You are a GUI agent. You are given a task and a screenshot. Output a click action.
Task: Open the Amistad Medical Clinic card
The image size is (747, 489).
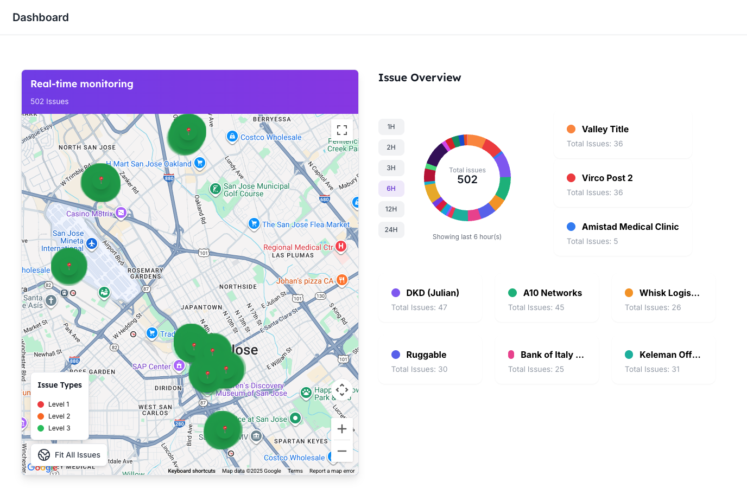tap(623, 234)
